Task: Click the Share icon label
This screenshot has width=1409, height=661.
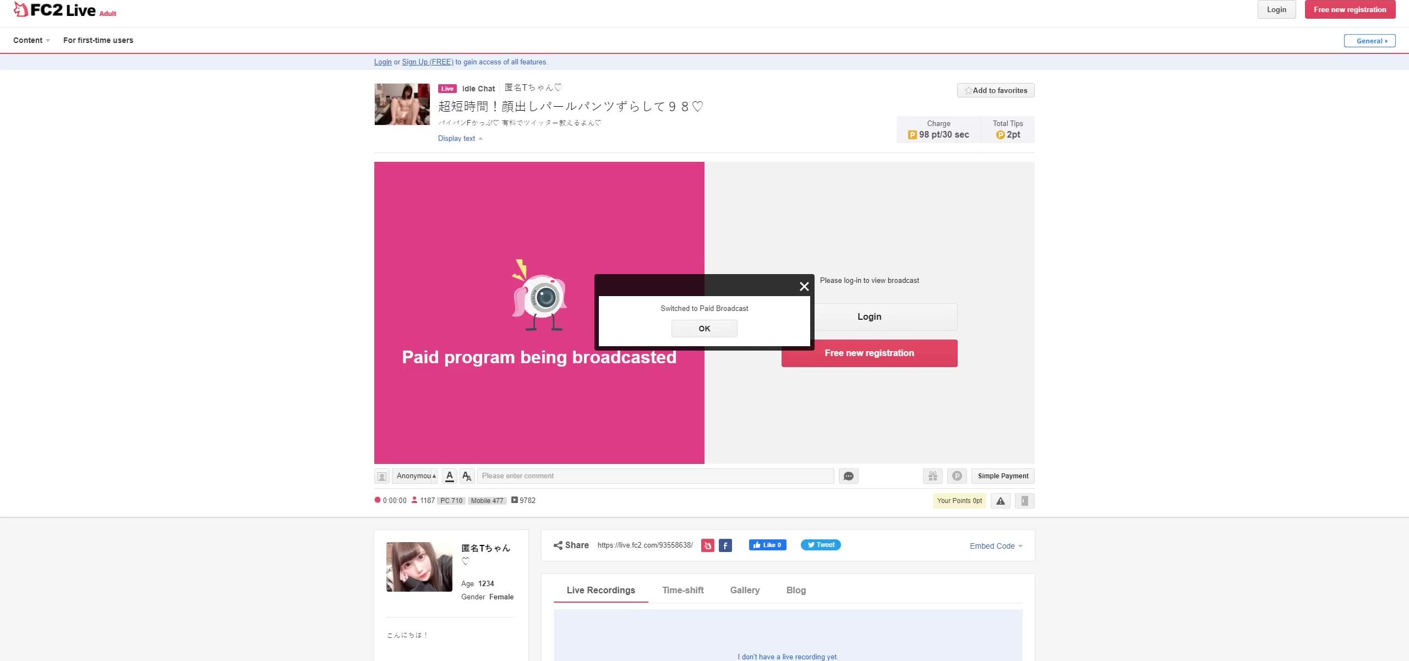Action: pyautogui.click(x=571, y=545)
